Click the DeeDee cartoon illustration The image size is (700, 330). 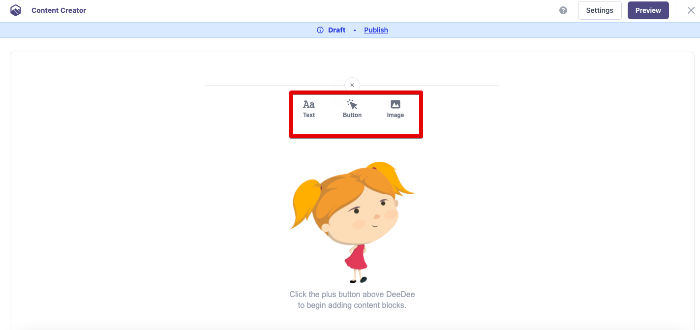click(x=352, y=211)
